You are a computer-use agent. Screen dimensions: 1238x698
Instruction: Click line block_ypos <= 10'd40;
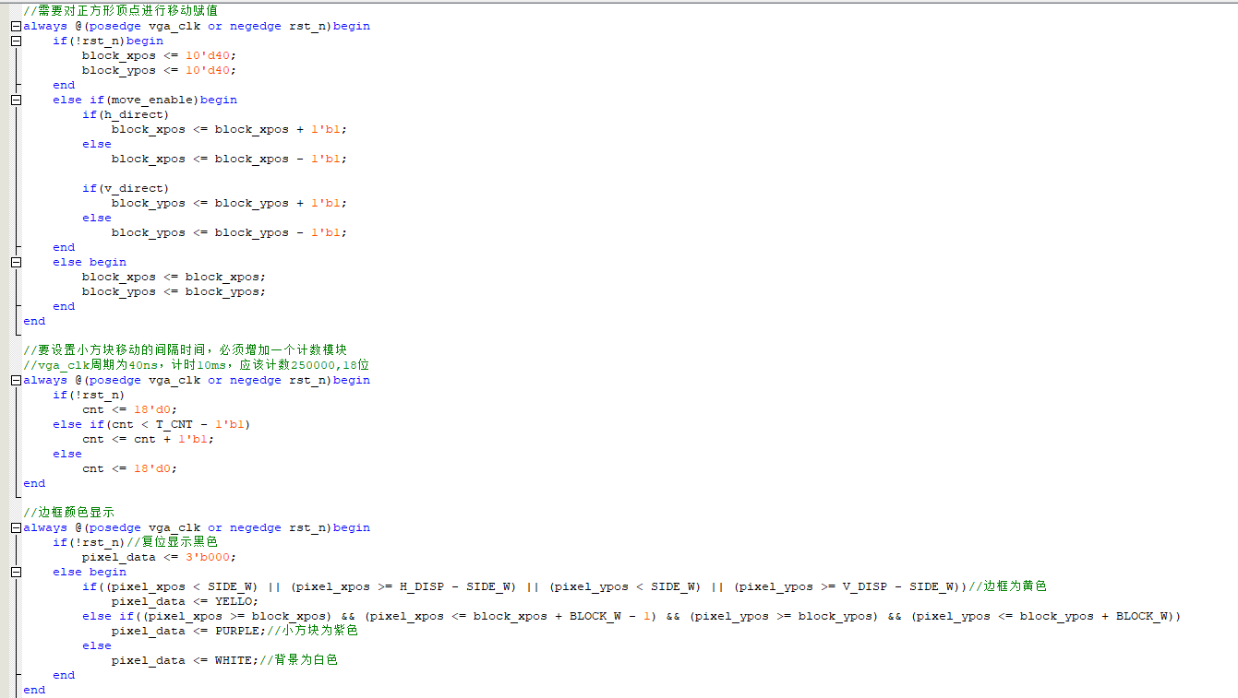pyautogui.click(x=159, y=70)
